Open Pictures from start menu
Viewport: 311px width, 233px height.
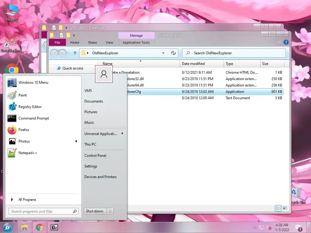click(91, 112)
